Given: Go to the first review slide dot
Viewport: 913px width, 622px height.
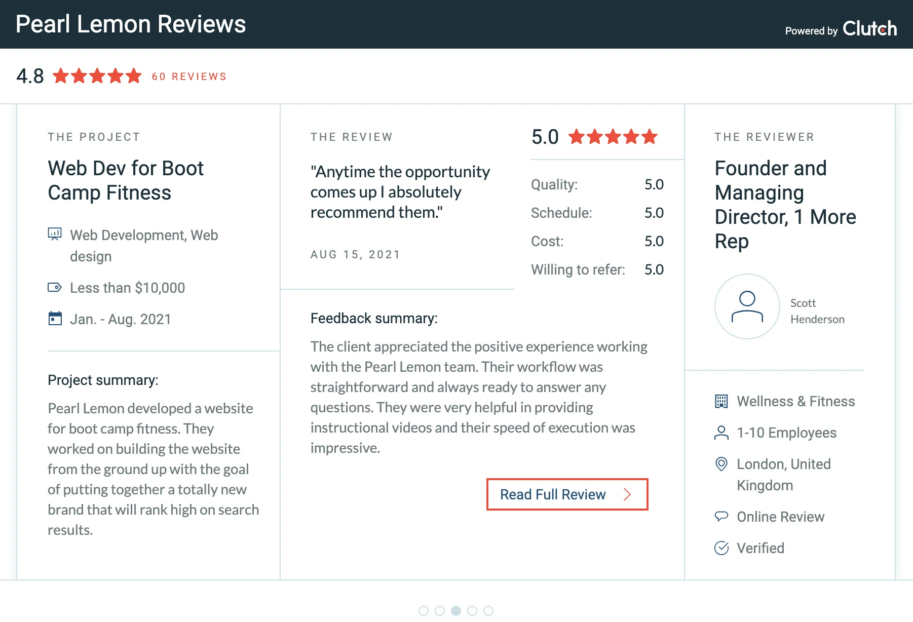Looking at the screenshot, I should (424, 611).
